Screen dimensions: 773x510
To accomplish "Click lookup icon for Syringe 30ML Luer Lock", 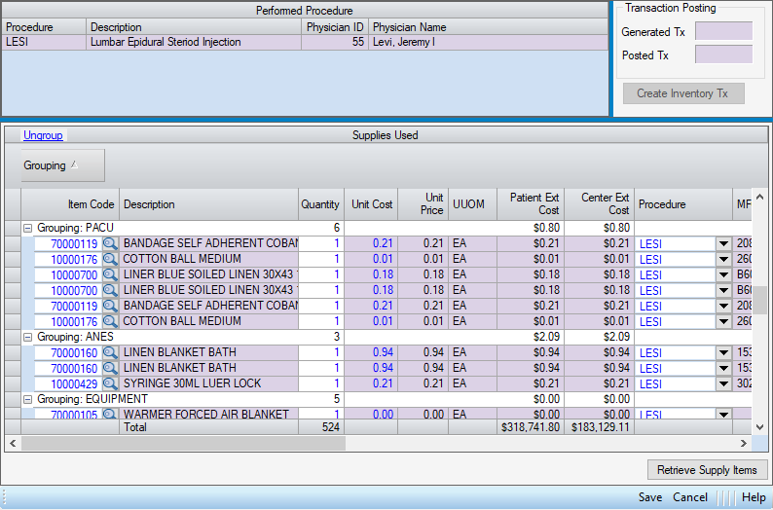I will (110, 383).
